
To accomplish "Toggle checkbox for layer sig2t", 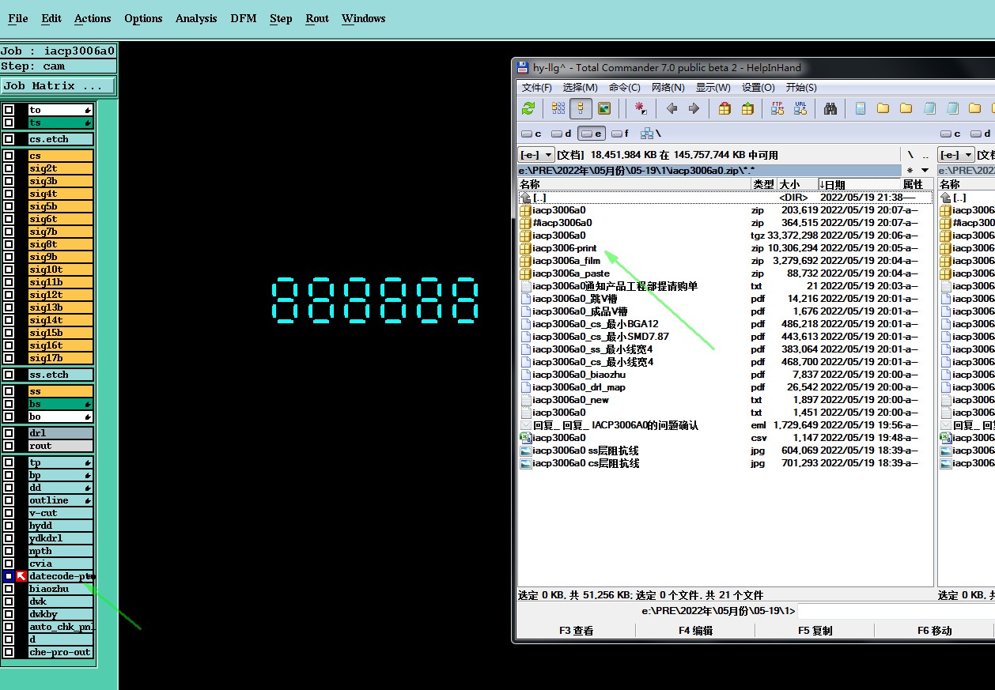I will click(x=9, y=168).
